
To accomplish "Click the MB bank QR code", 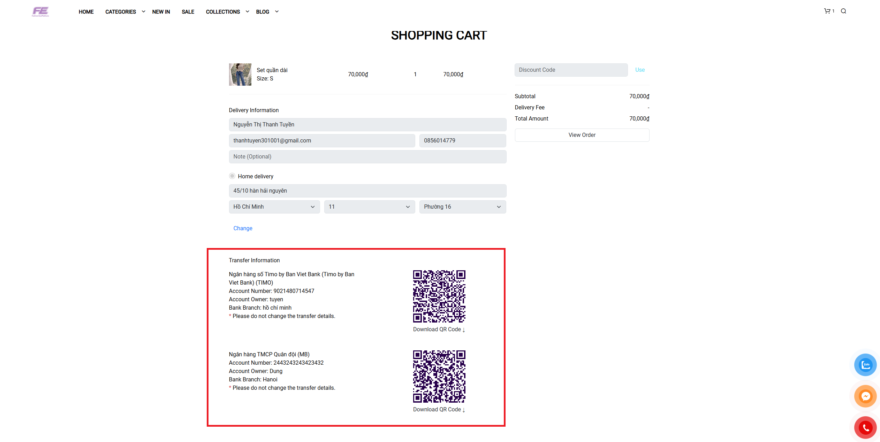I will [x=439, y=376].
